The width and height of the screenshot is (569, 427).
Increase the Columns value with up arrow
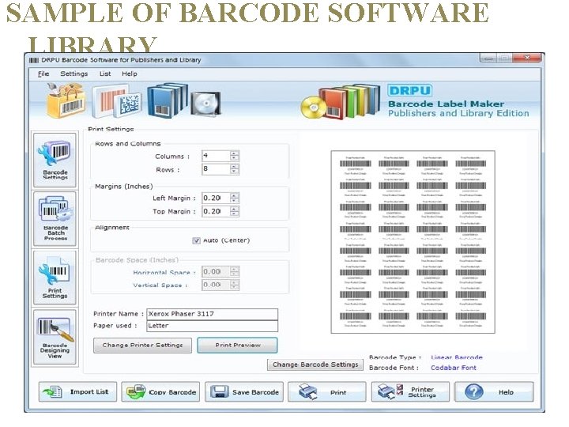(235, 153)
